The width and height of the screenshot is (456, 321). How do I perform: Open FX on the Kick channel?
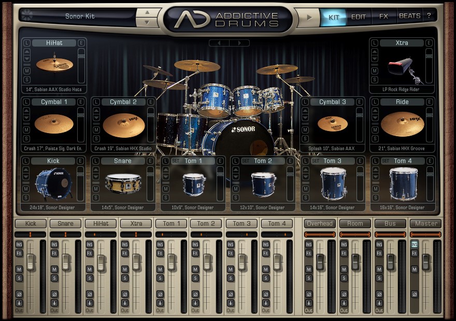point(19,253)
